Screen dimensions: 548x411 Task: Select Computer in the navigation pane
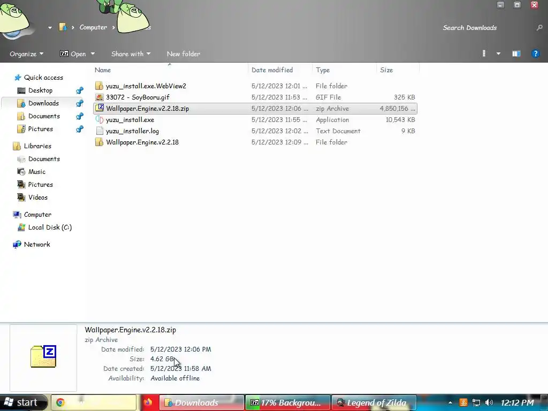coord(37,215)
